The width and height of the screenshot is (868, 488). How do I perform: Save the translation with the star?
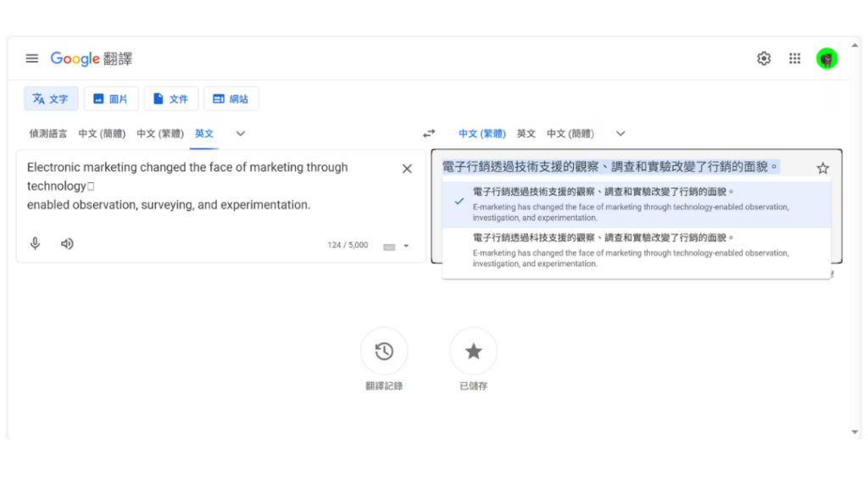click(822, 169)
